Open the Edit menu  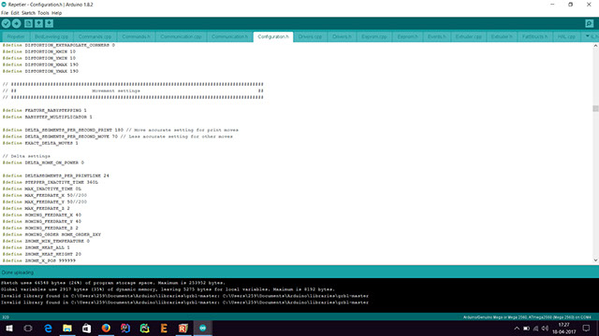(x=15, y=13)
